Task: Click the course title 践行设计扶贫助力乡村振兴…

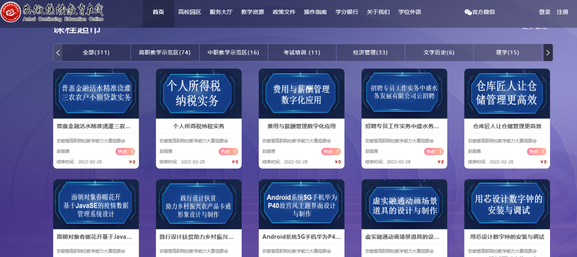Action: pyautogui.click(x=196, y=237)
